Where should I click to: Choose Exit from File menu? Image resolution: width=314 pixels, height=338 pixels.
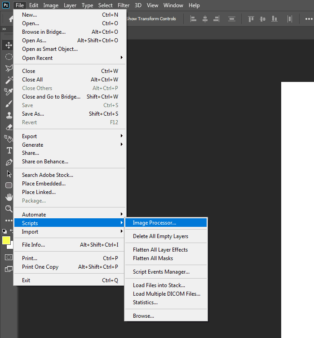tap(70, 280)
